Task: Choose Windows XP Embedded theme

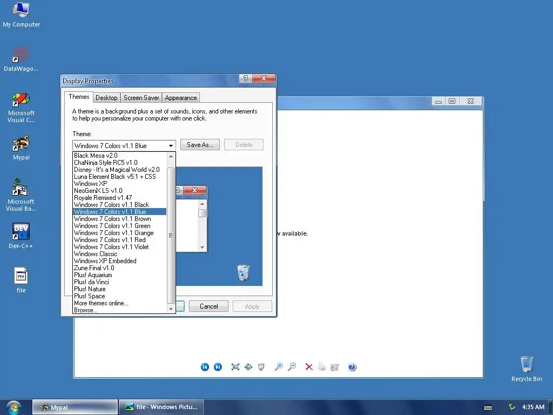Action: click(x=119, y=261)
